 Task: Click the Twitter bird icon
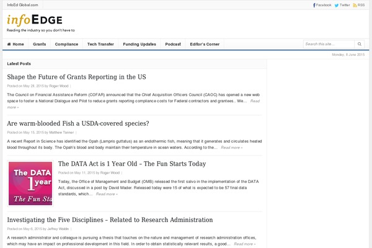tap(337, 5)
